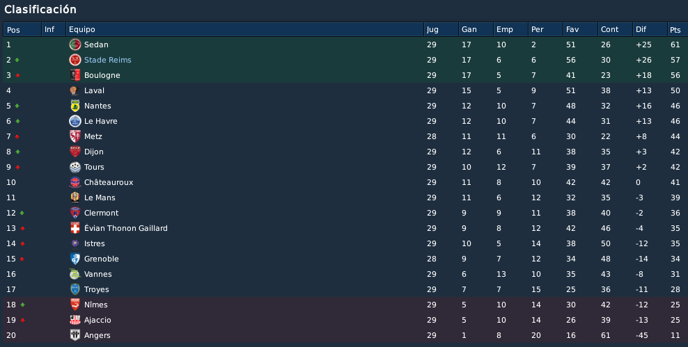Click the Metz team badge icon
The height and width of the screenshot is (347, 688).
(75, 136)
